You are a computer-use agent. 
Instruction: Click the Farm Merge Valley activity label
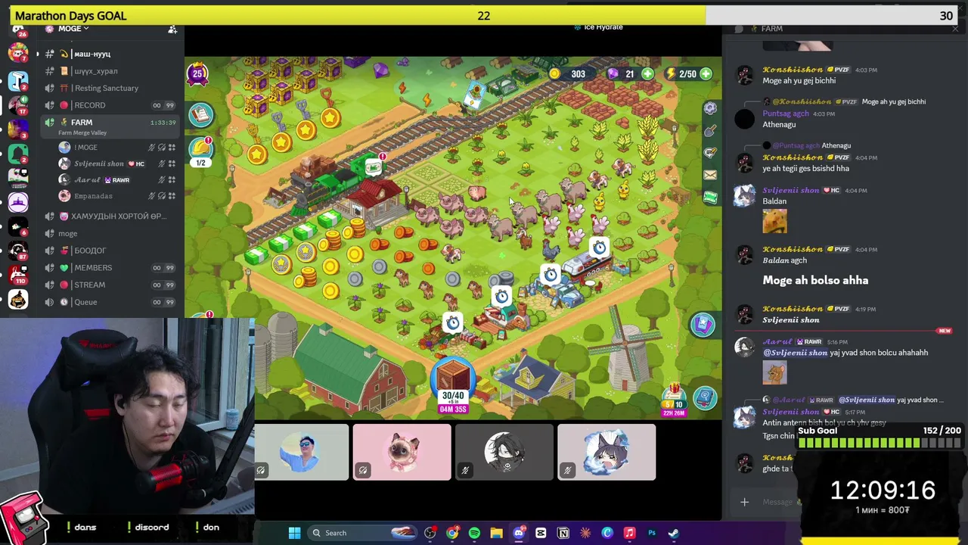82,133
